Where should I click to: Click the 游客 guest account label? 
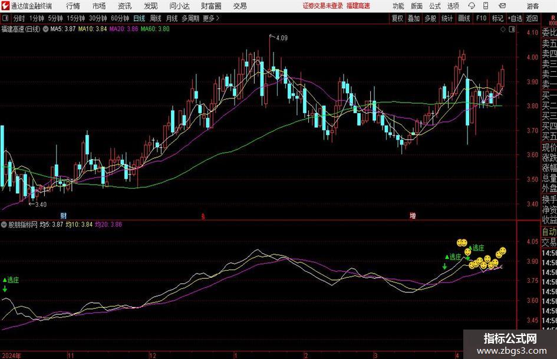coord(533,6)
